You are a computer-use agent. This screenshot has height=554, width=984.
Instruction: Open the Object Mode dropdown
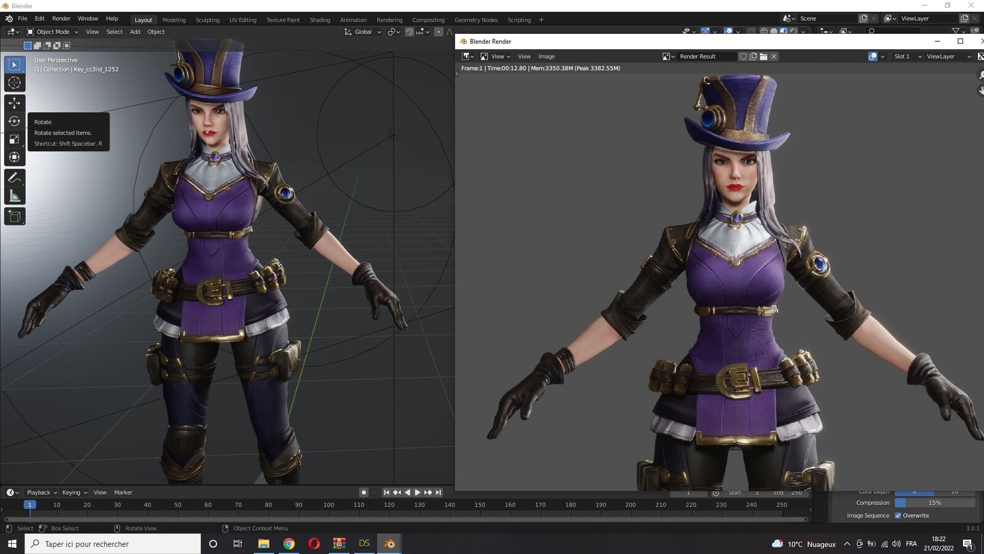click(52, 32)
